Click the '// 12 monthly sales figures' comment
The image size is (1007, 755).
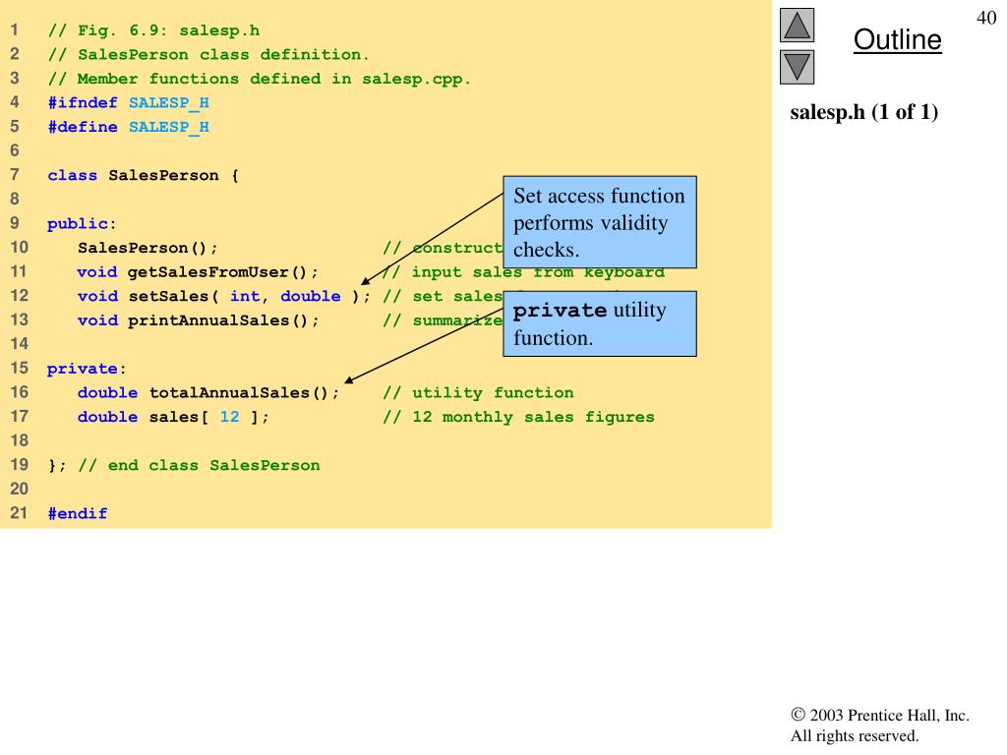click(x=519, y=417)
